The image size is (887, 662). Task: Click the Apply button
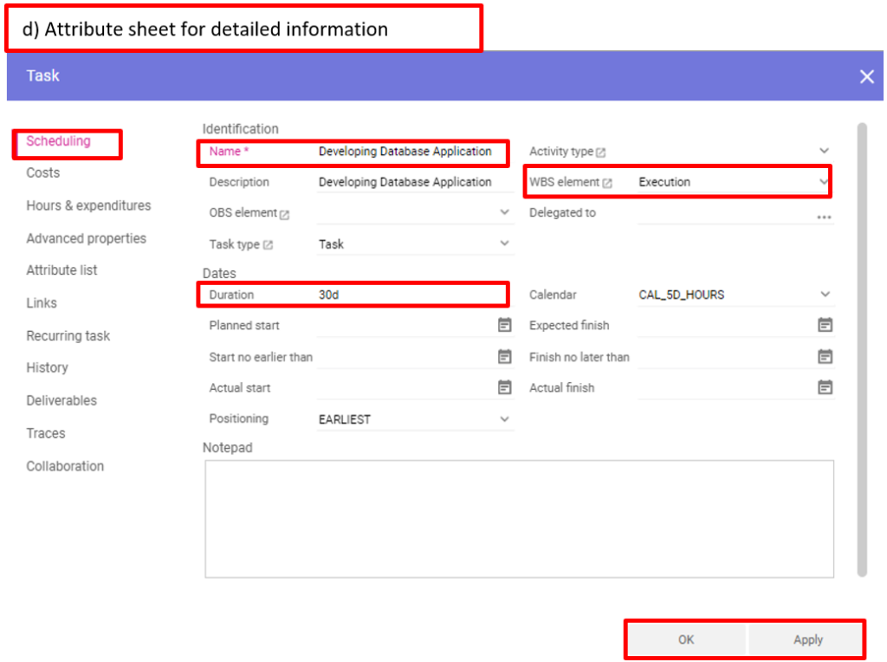click(807, 639)
